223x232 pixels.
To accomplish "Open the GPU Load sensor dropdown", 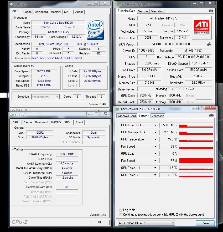I will click(x=155, y=154).
